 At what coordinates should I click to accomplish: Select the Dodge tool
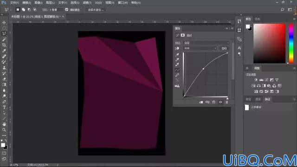tap(4, 96)
